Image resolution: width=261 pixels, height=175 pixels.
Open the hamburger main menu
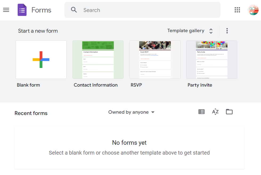(6, 10)
